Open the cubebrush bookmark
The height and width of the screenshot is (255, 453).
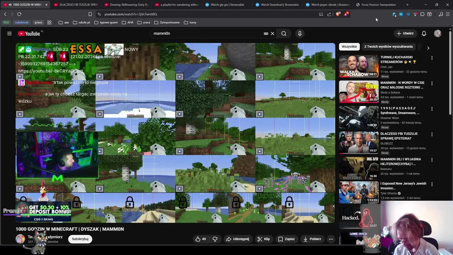pos(22,22)
